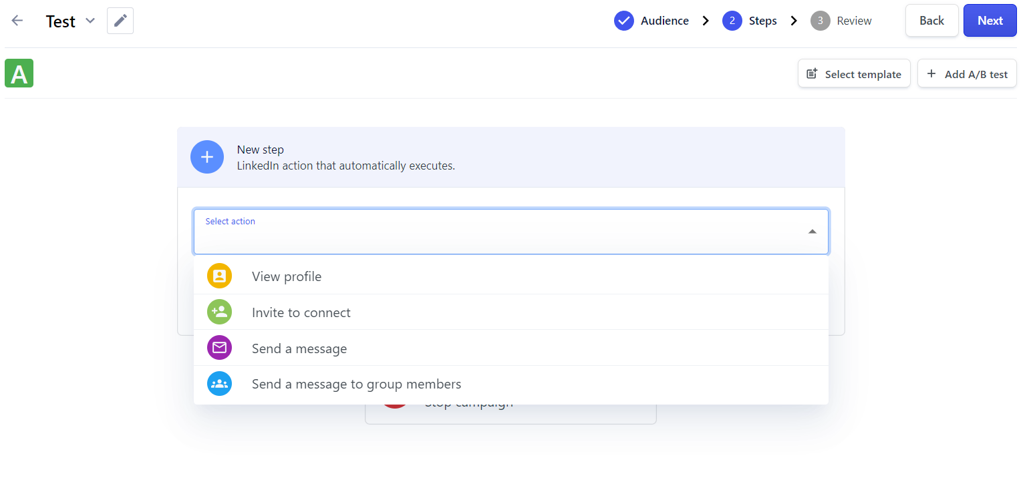This screenshot has width=1031, height=486.
Task: Choose View profile from the action list
Action: (x=287, y=276)
